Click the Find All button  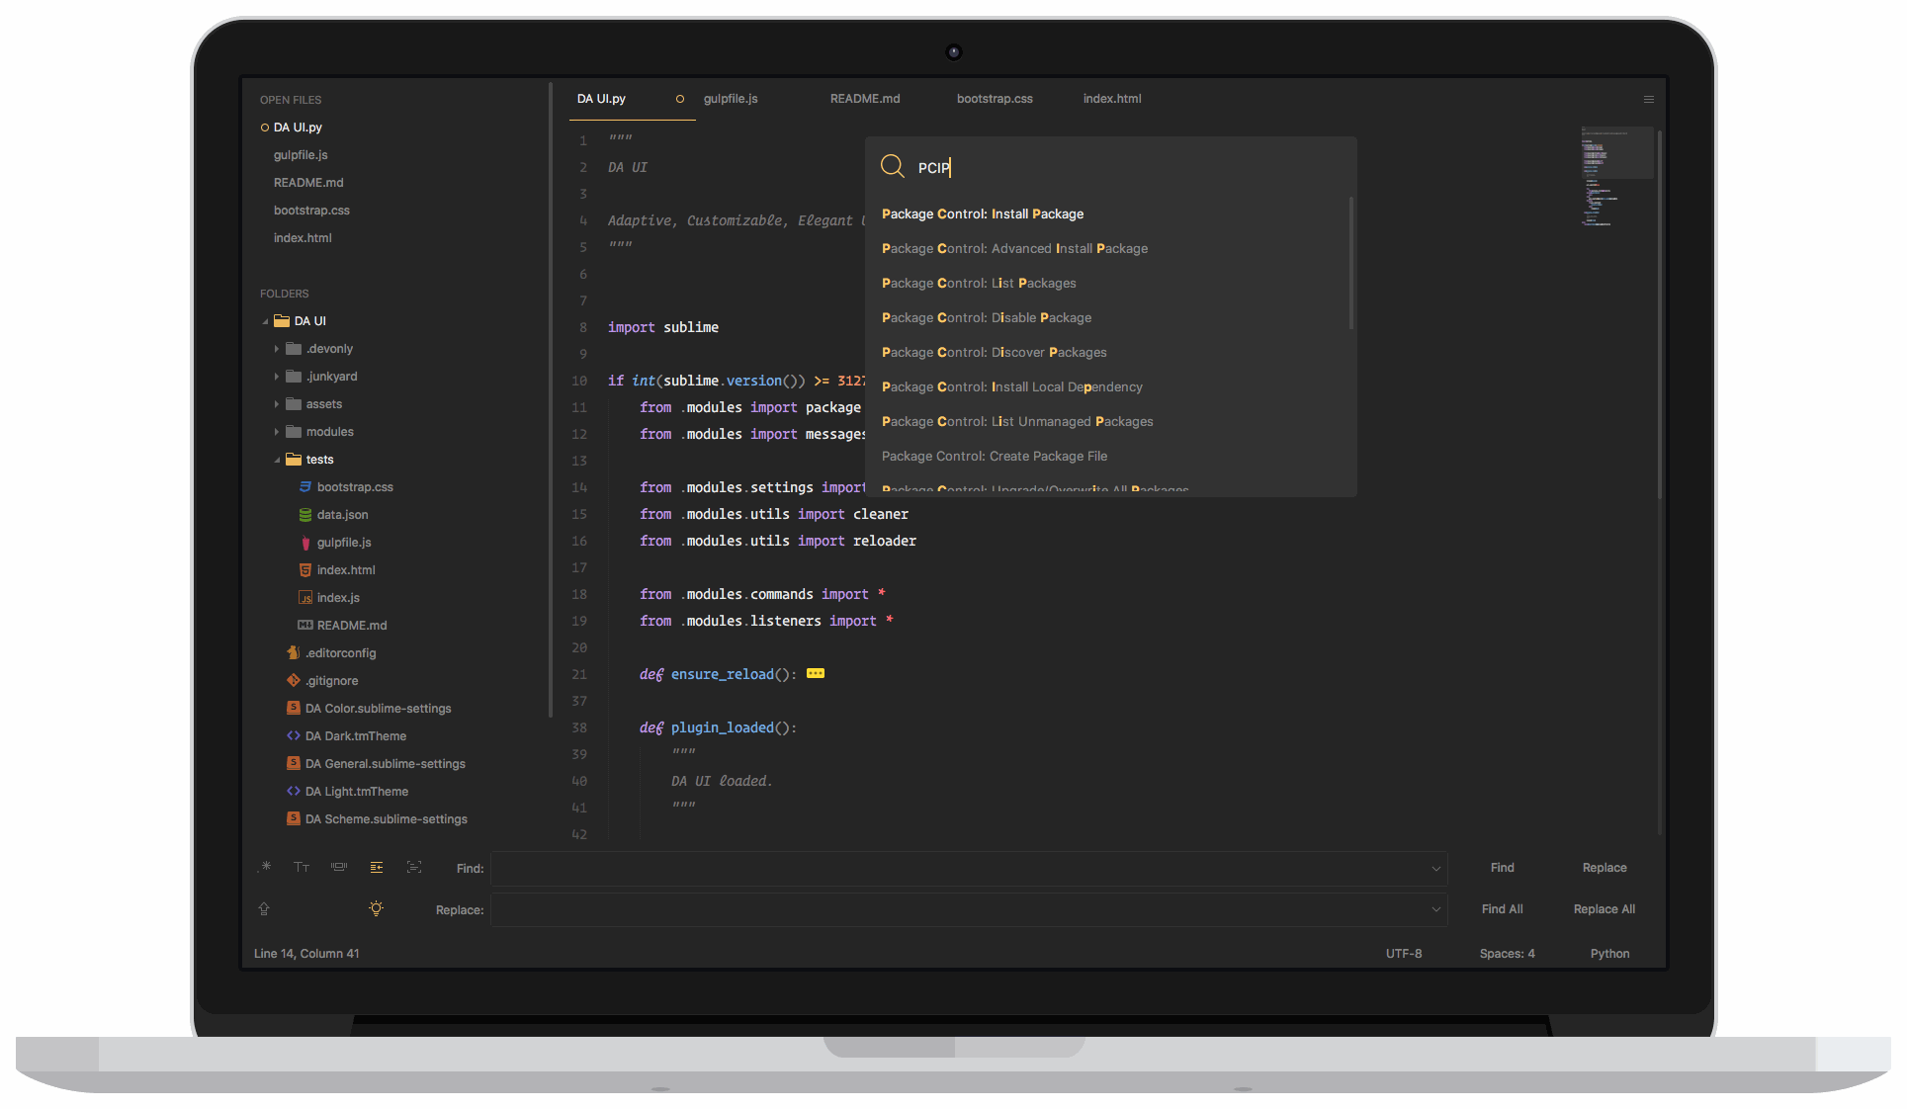[1502, 909]
